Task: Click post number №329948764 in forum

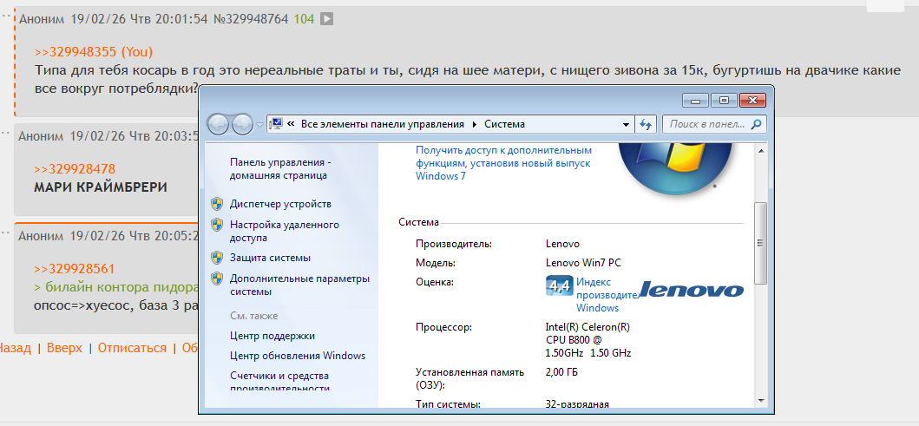Action: pyautogui.click(x=251, y=19)
